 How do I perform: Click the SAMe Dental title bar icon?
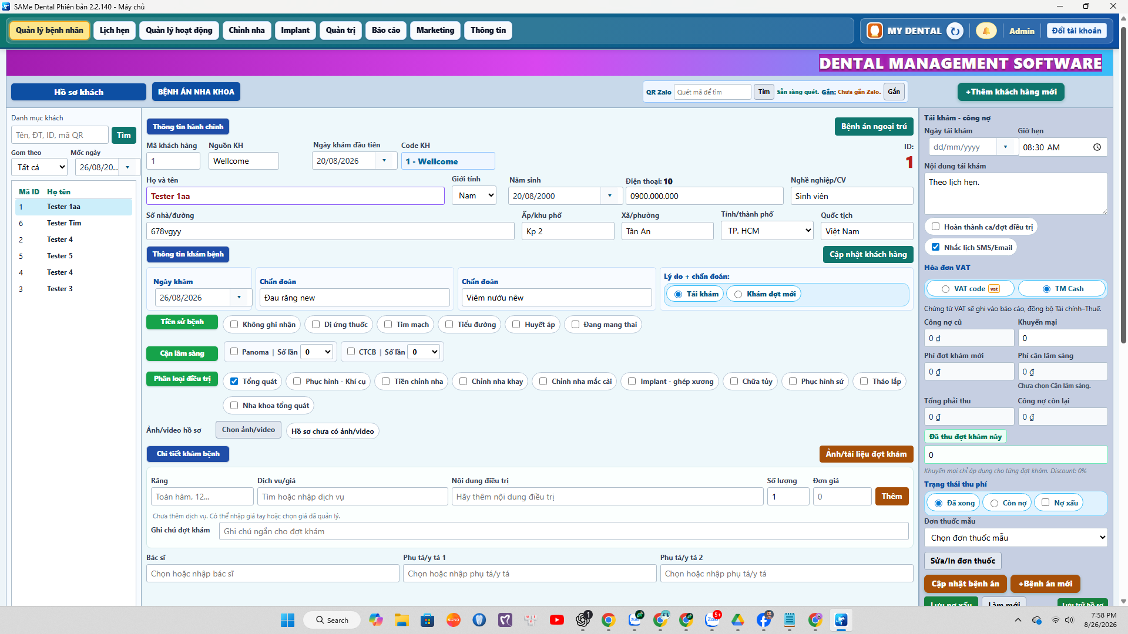click(6, 6)
